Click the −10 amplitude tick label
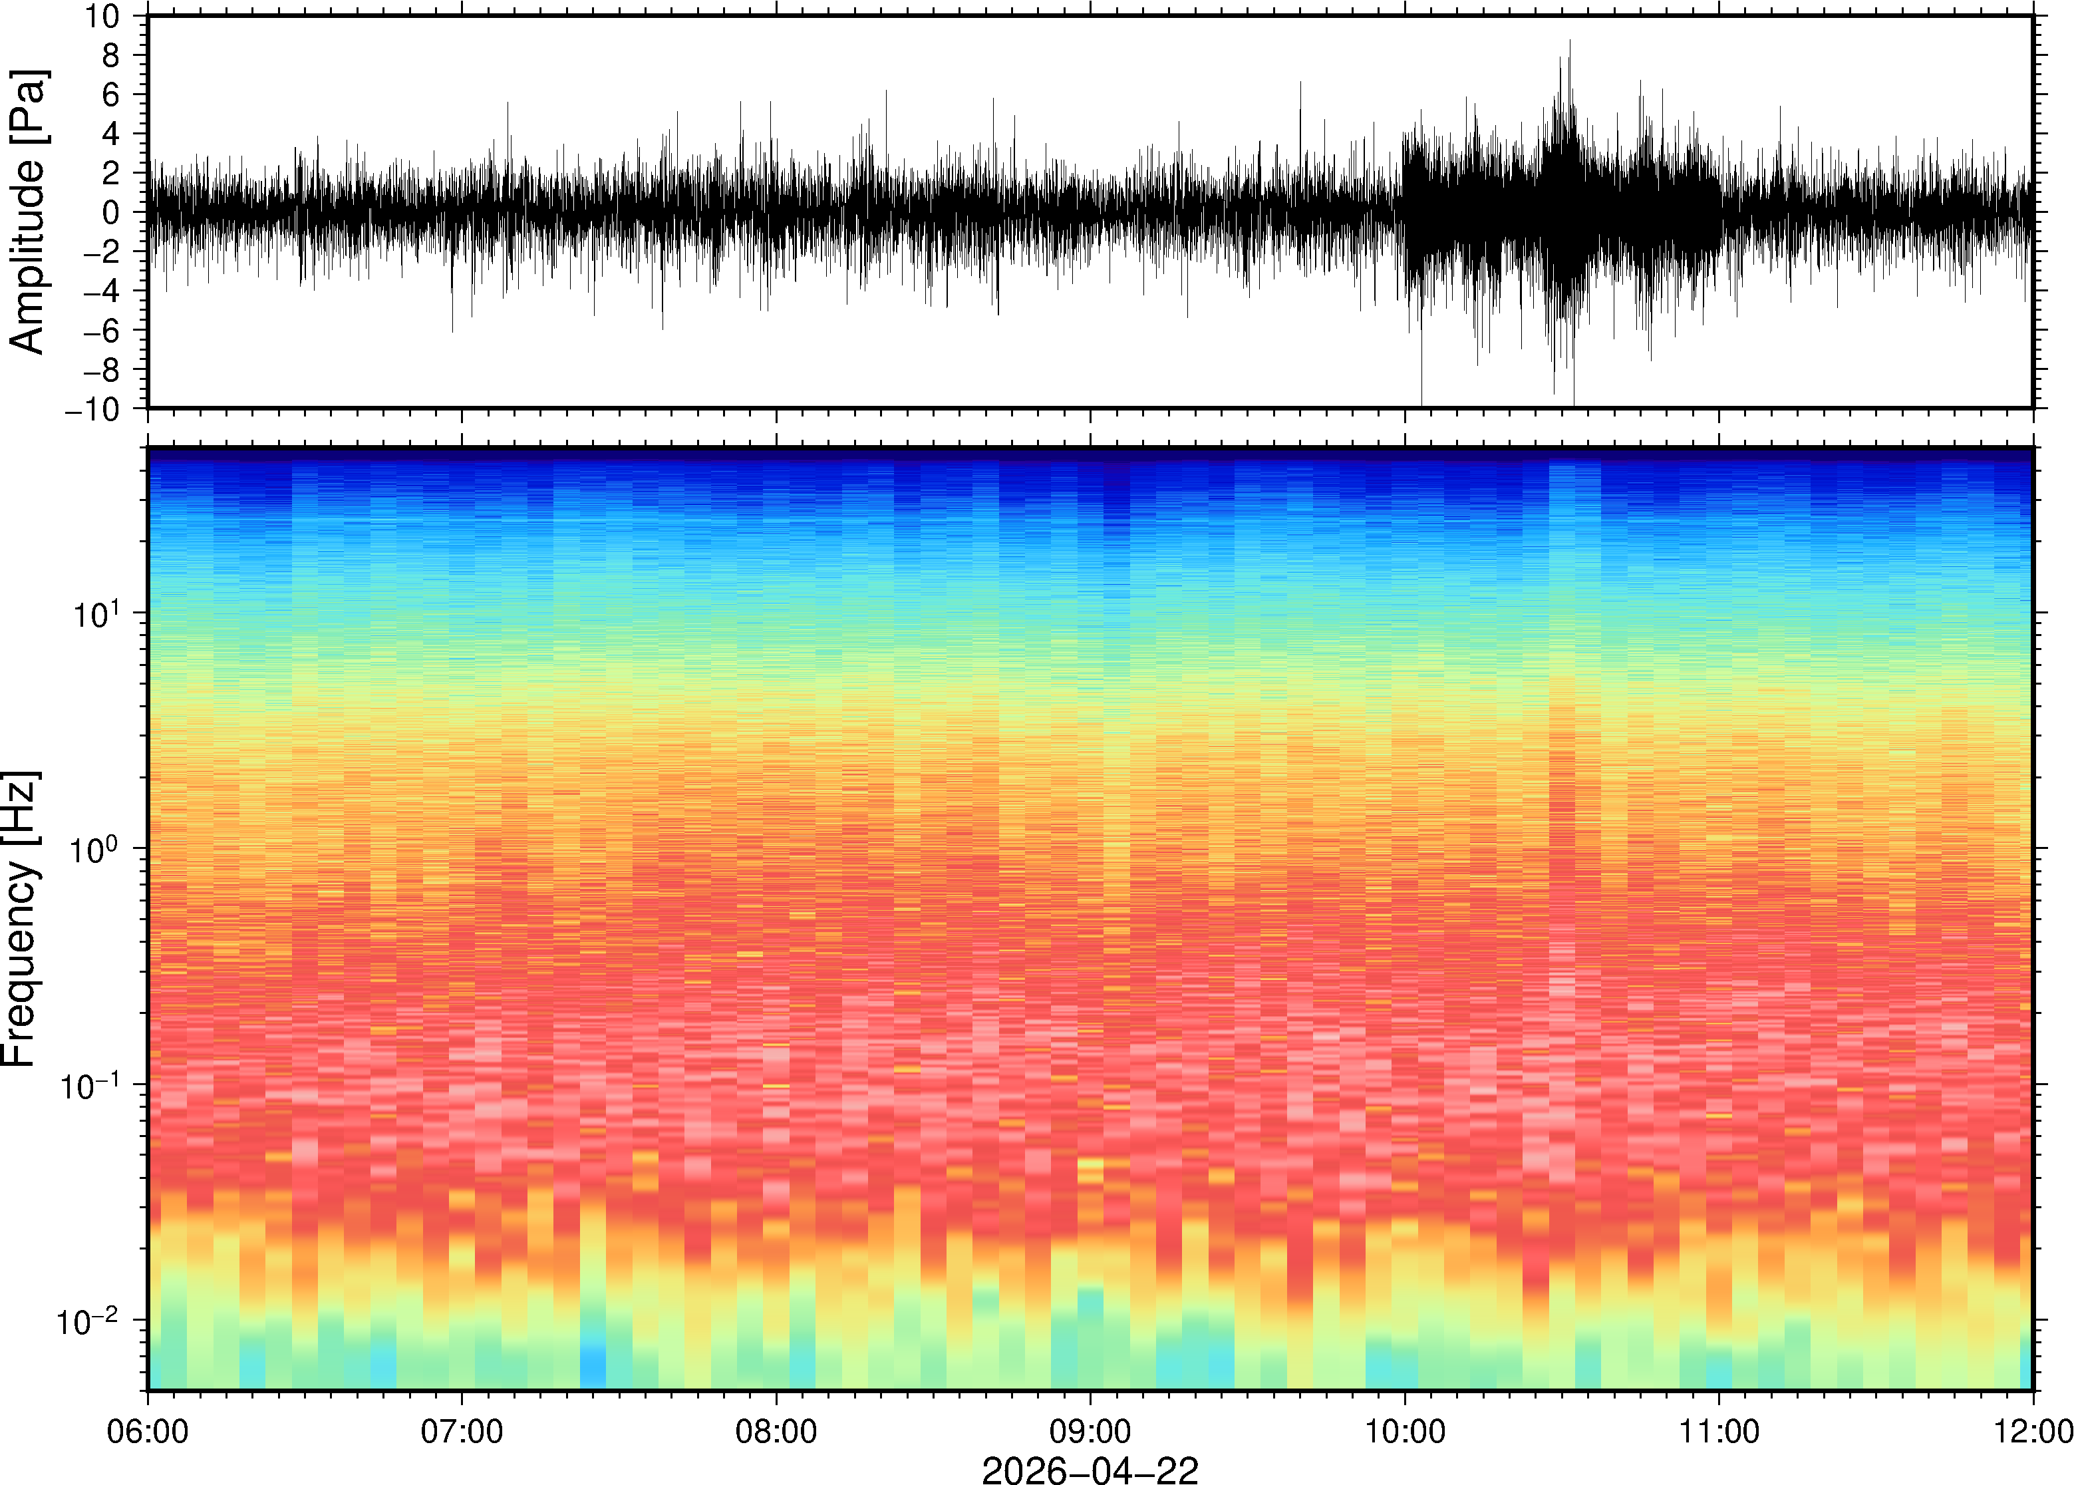 point(92,409)
